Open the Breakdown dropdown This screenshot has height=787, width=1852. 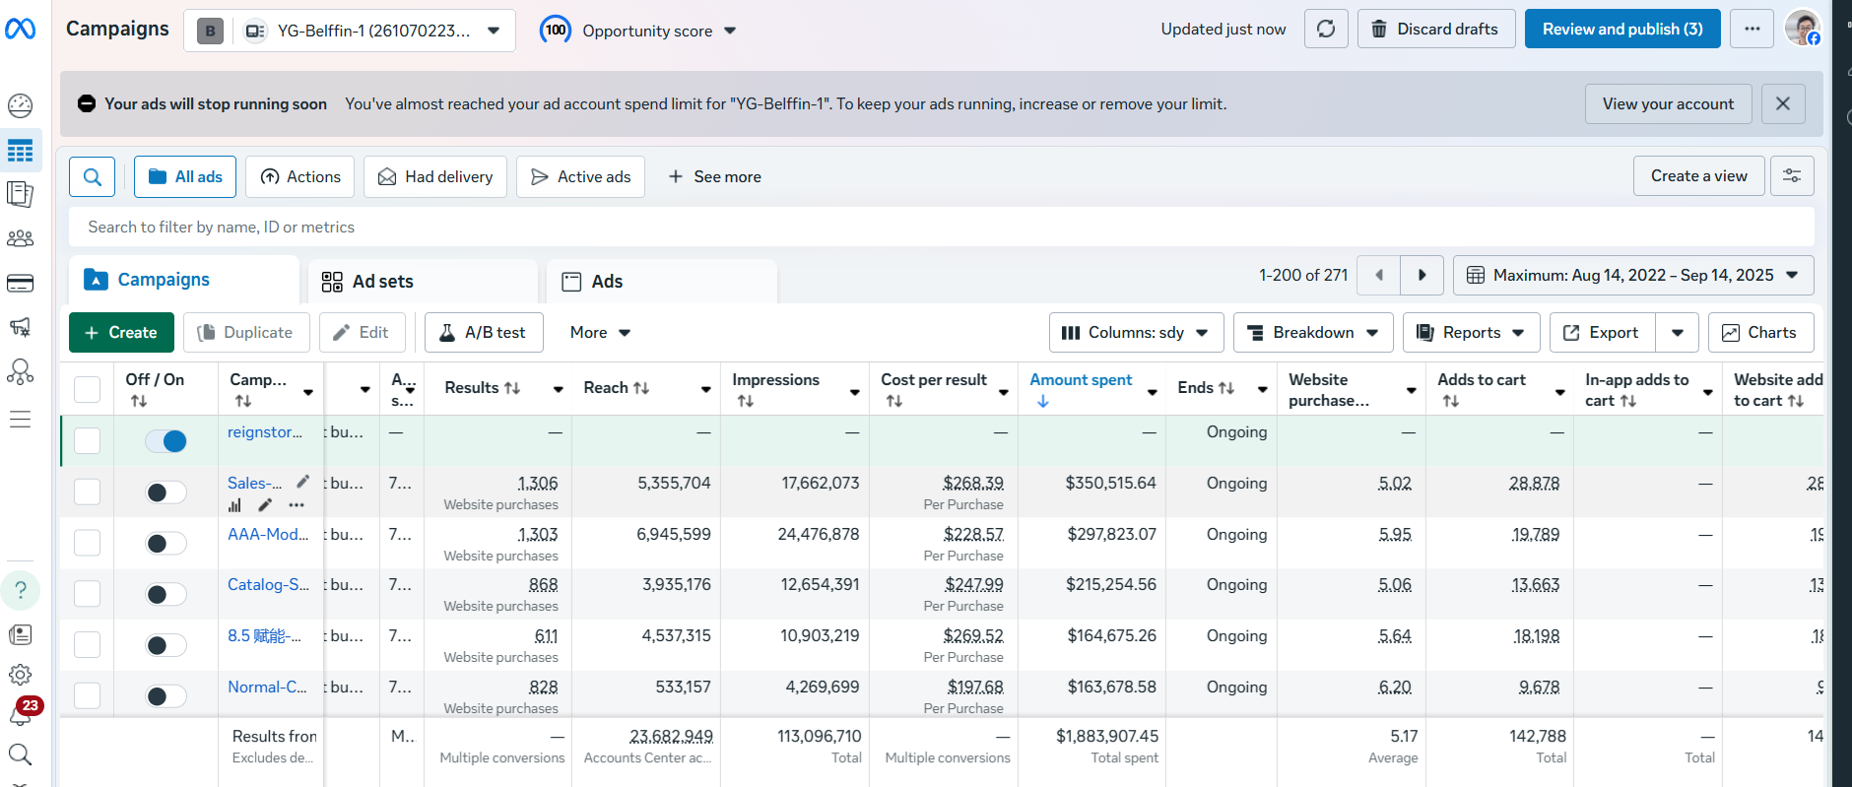pyautogui.click(x=1312, y=333)
